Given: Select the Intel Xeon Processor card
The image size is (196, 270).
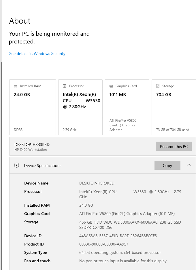Looking at the screenshot, I should tap(80, 107).
